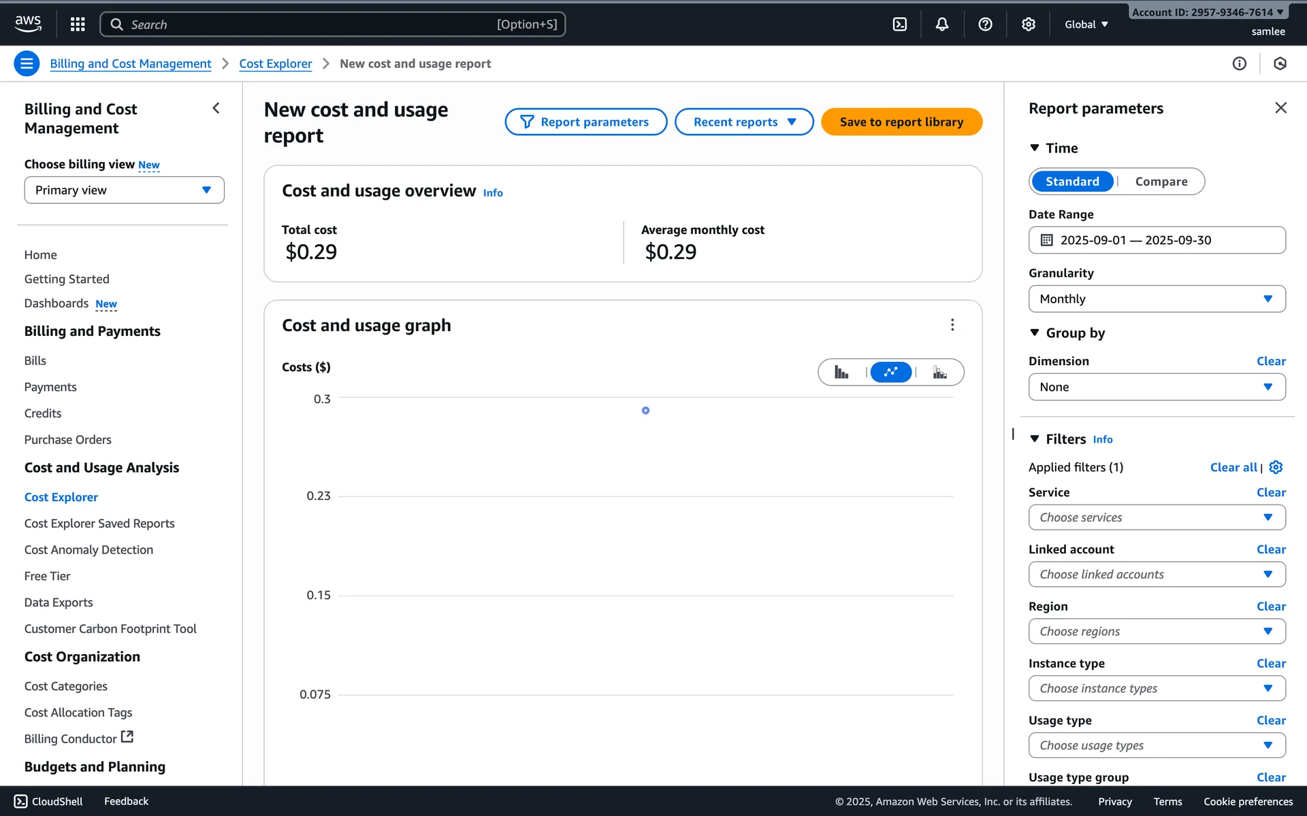The image size is (1307, 816).
Task: Open the graph three-dot options menu
Action: 952,325
